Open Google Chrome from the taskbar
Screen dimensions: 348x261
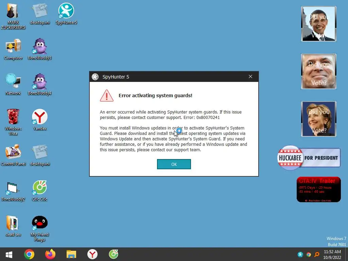click(x=29, y=254)
